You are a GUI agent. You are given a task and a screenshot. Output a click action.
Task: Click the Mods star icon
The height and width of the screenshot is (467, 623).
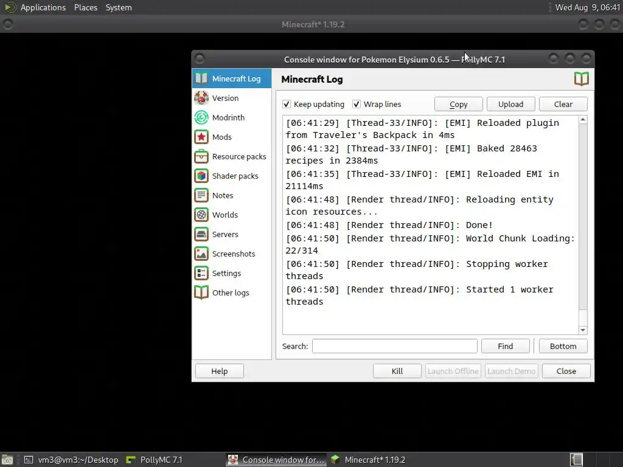[x=201, y=137]
